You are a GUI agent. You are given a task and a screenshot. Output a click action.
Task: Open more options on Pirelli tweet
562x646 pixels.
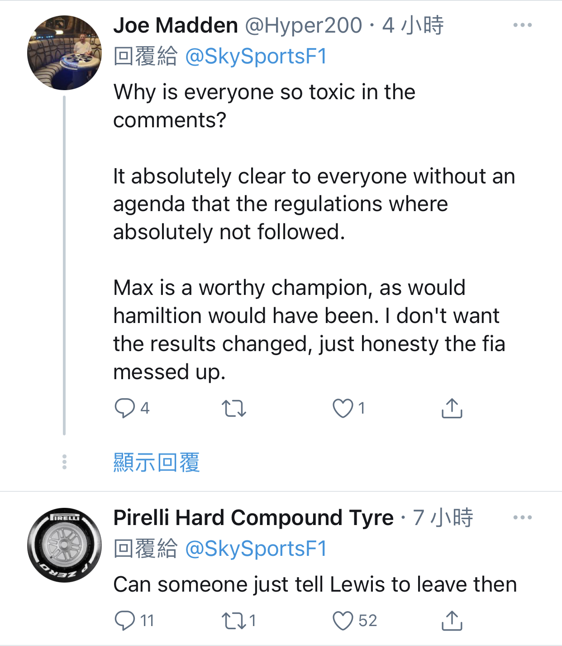click(522, 517)
